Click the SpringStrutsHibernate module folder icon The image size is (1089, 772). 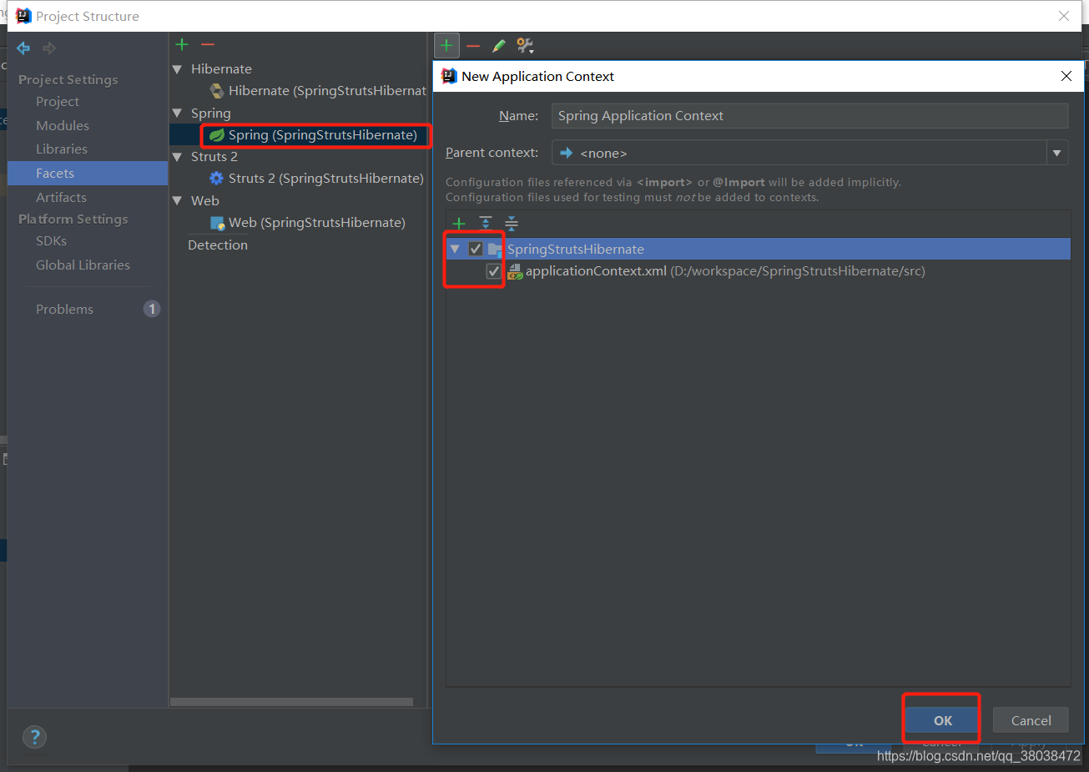click(x=495, y=249)
